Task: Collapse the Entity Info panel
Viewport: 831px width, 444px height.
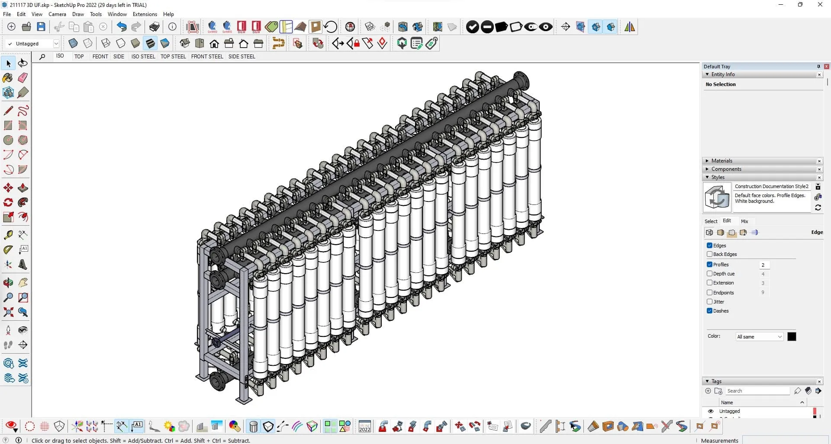Action: tap(707, 74)
